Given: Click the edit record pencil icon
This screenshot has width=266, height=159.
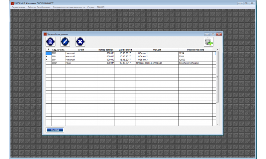Looking at the screenshot, I should 65,42.
